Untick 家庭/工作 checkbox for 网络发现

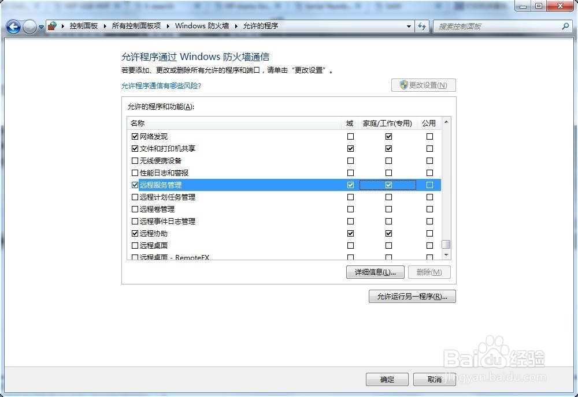coord(388,137)
